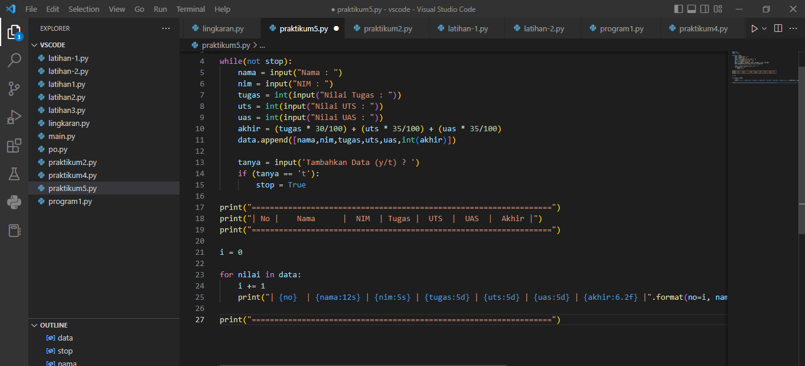Screen dimensions: 805x366
Task: Collapse the OUTLINE section
Action: pyautogui.click(x=34, y=325)
